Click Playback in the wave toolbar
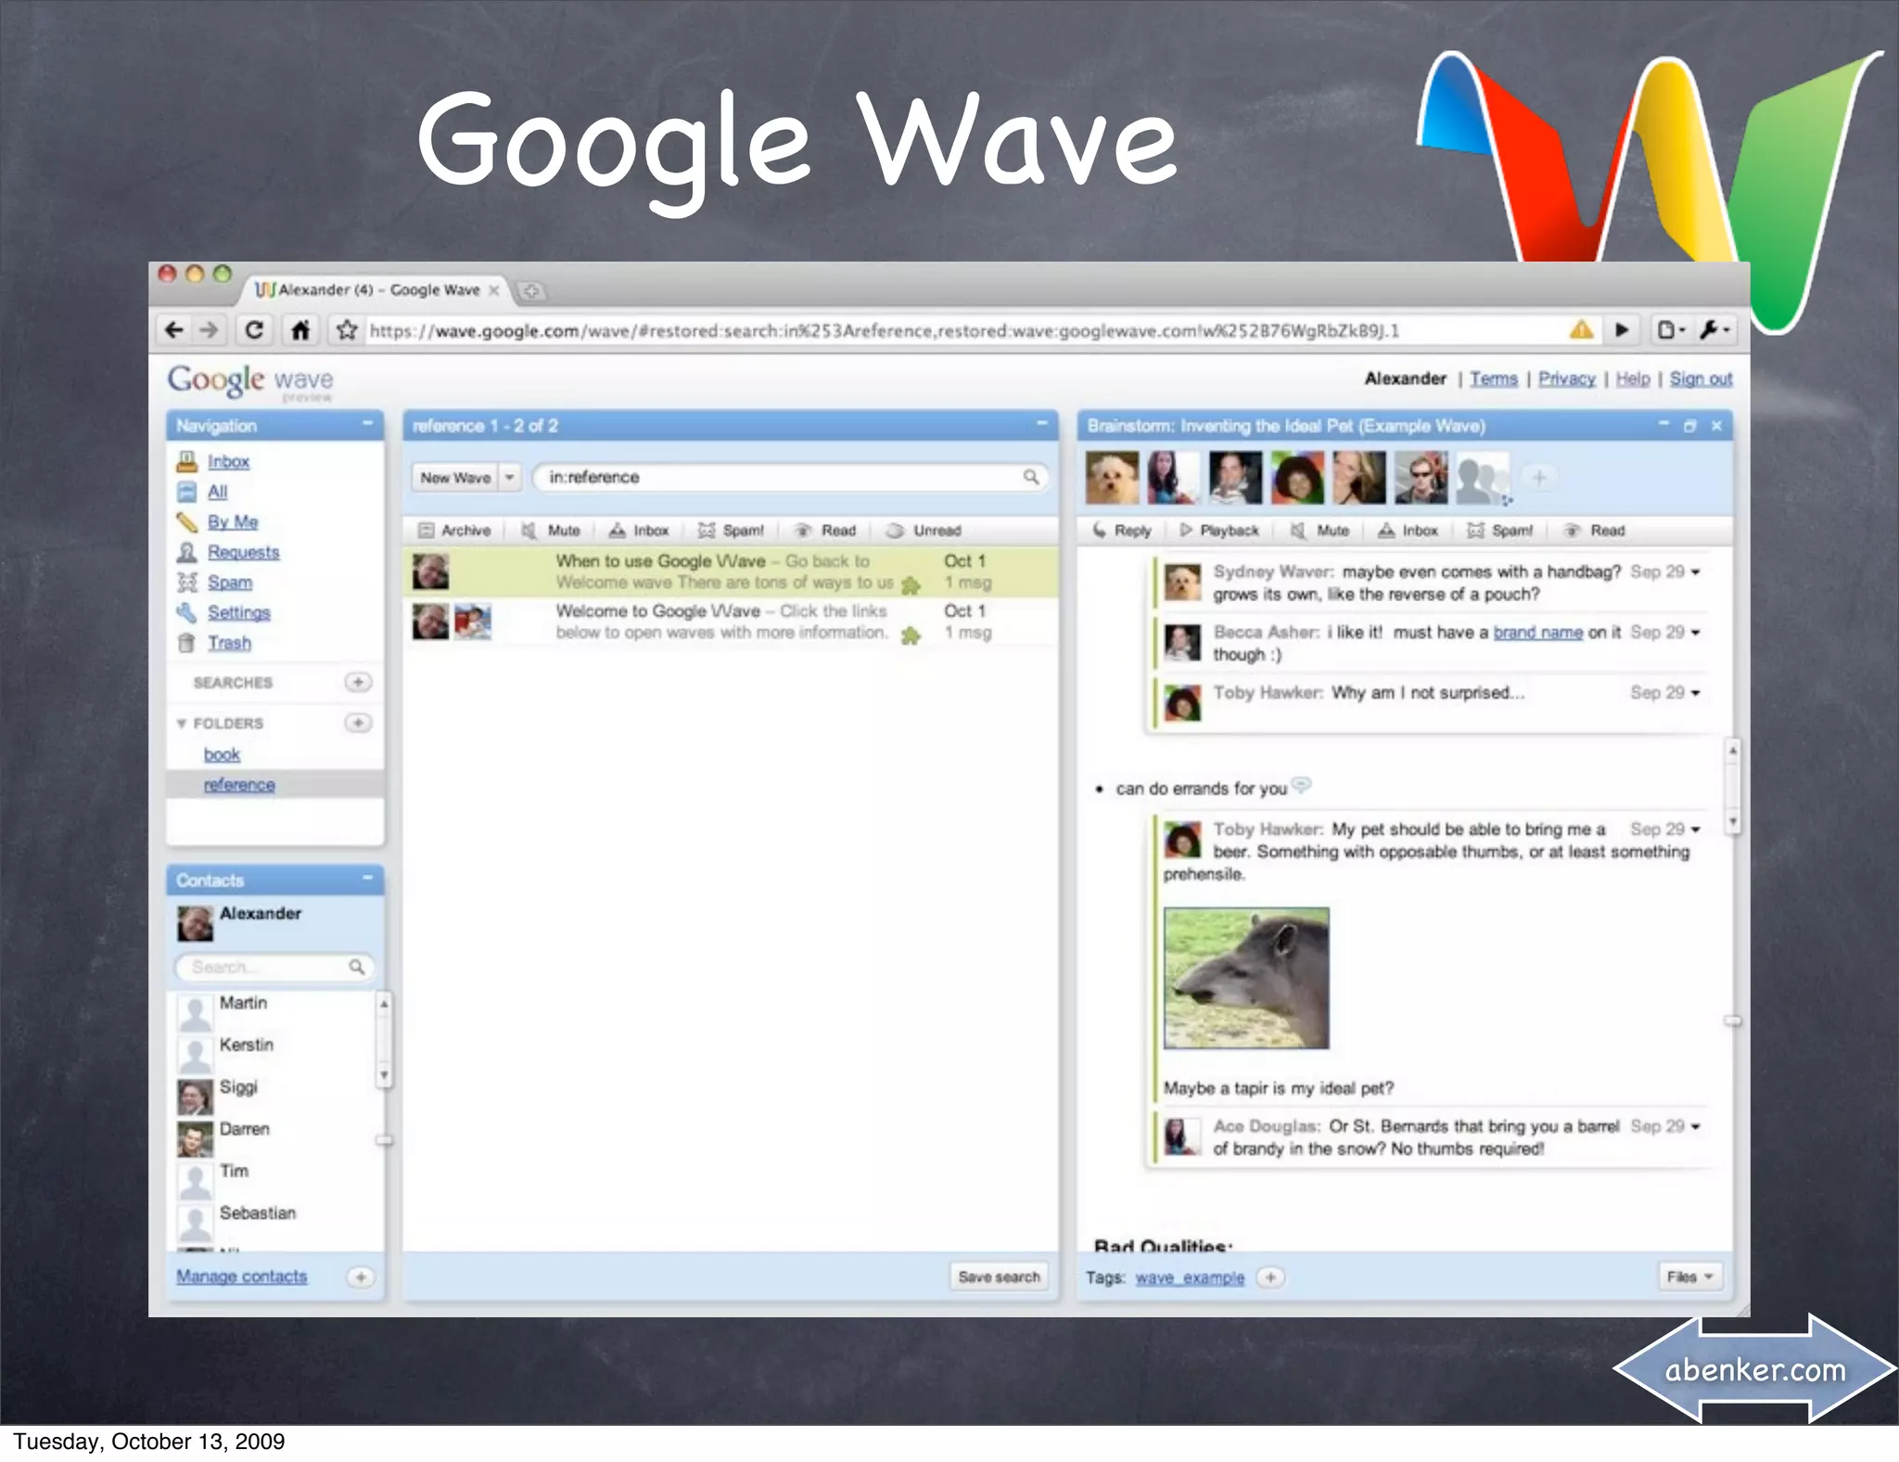This screenshot has height=1462, width=1899. [1219, 531]
